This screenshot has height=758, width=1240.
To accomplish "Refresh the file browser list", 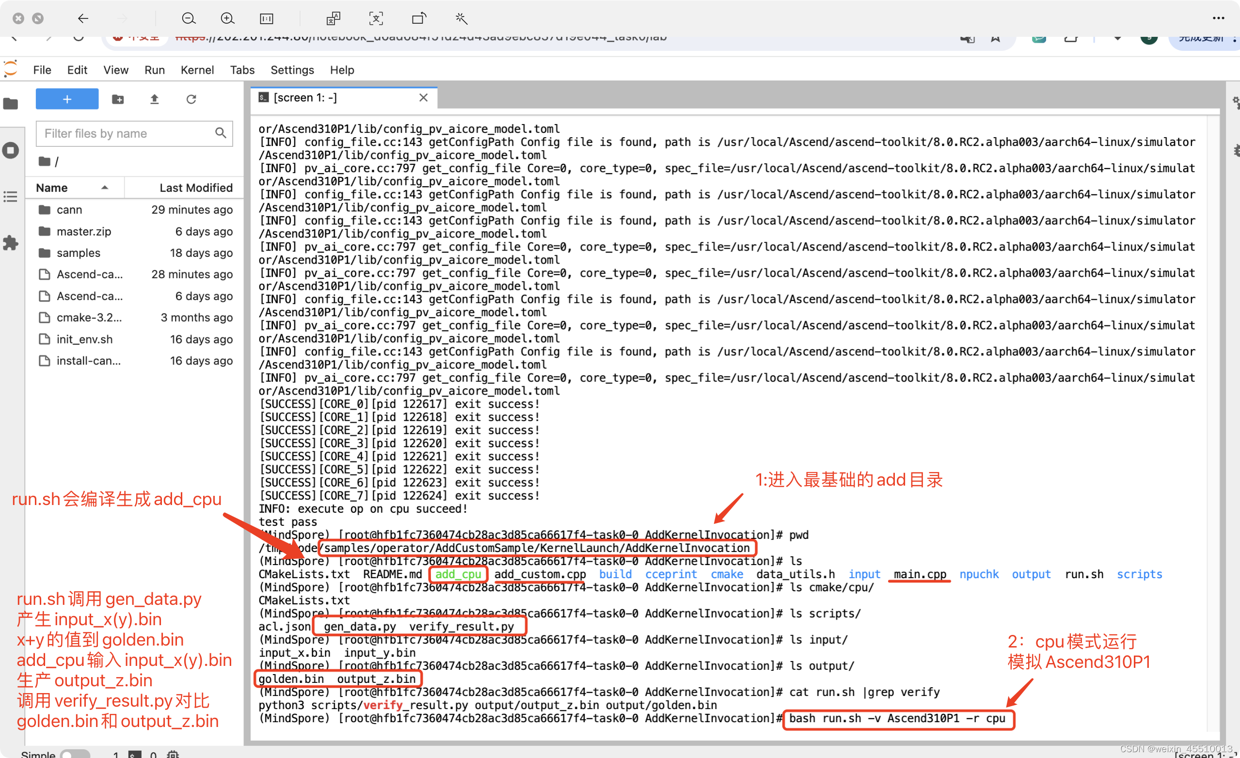I will [x=191, y=99].
